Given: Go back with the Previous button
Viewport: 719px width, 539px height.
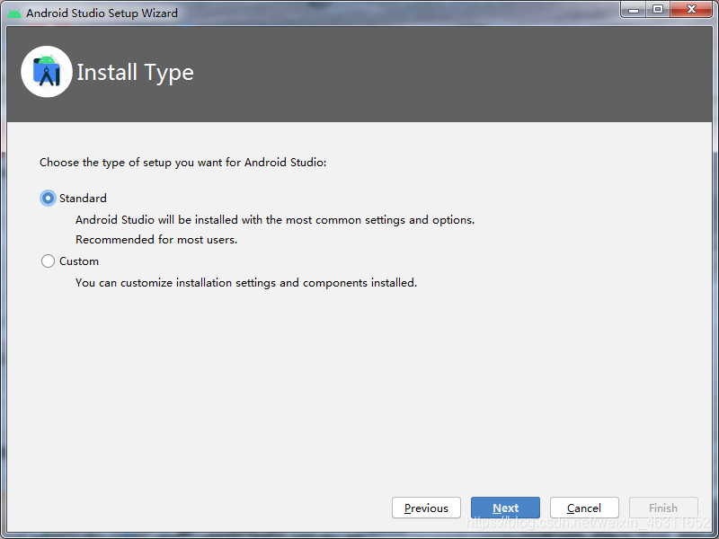Looking at the screenshot, I should pyautogui.click(x=426, y=508).
